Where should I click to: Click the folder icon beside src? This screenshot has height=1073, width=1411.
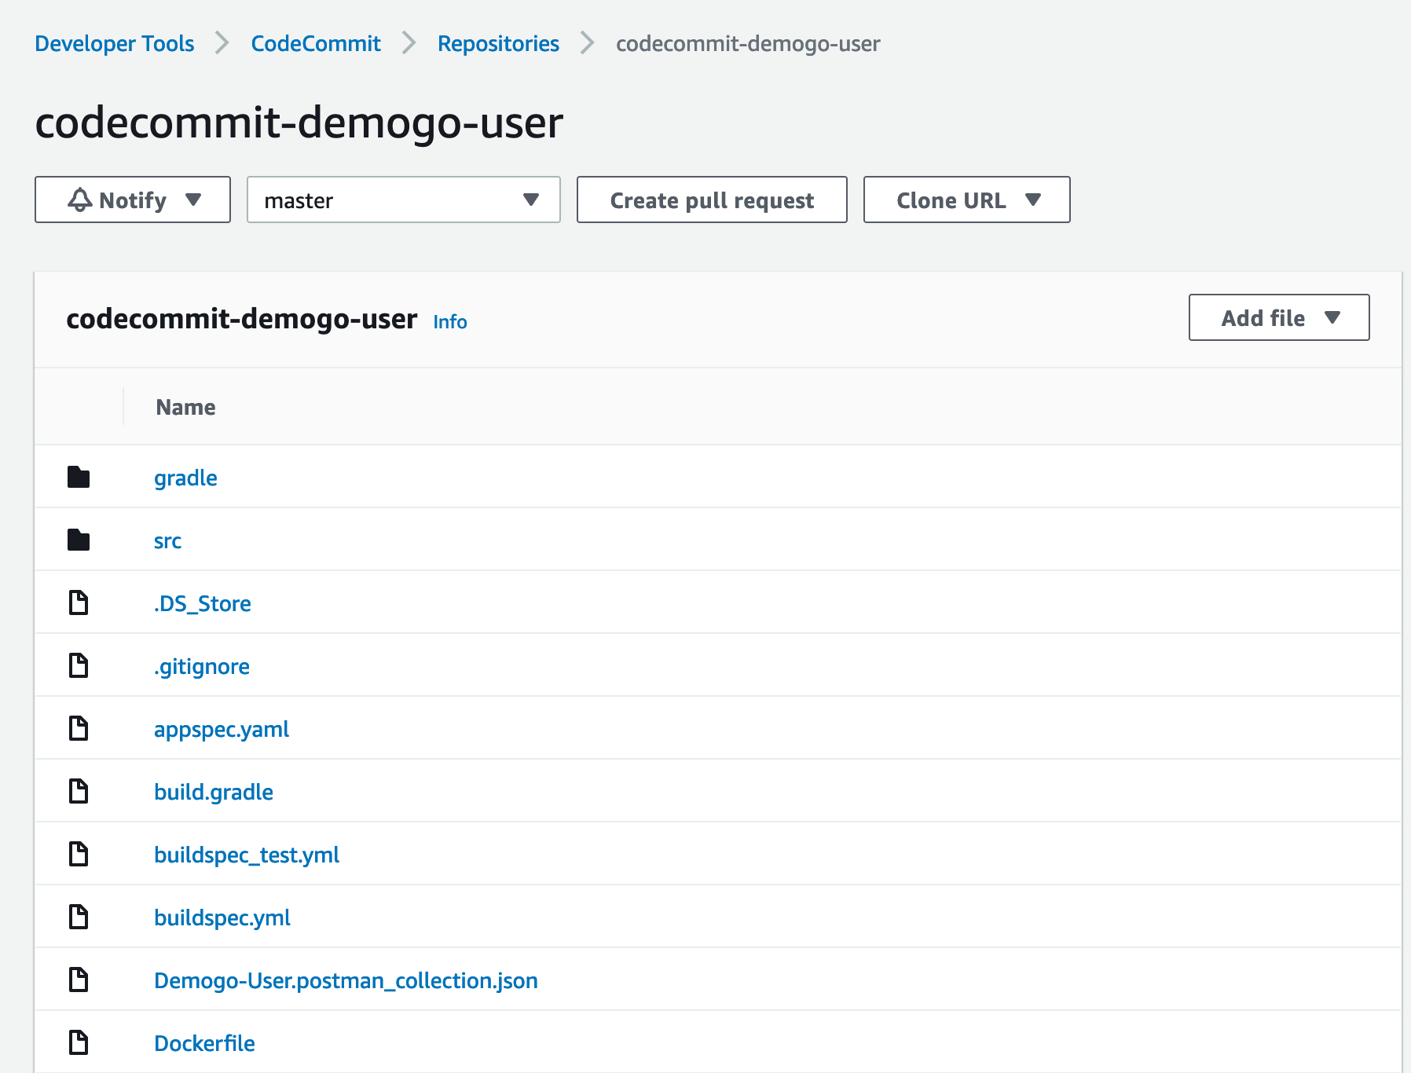coord(79,540)
